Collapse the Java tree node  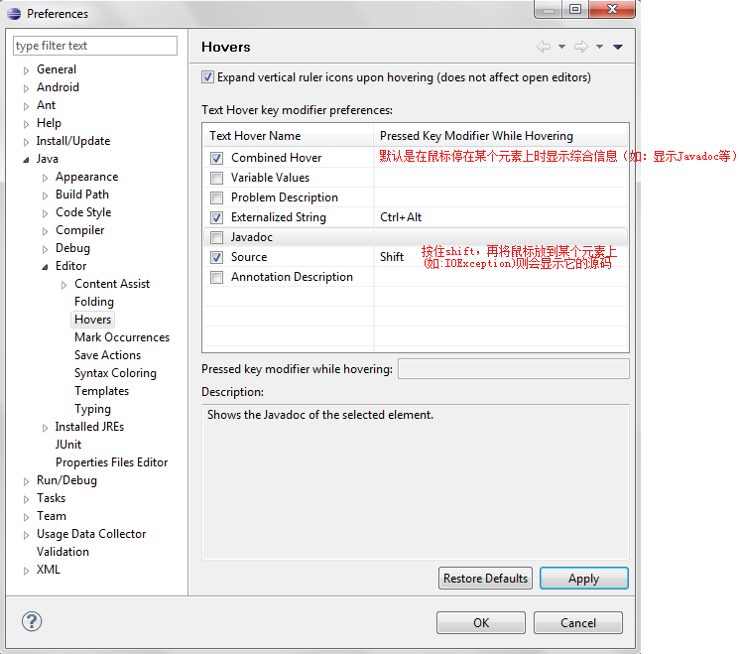pyautogui.click(x=26, y=160)
